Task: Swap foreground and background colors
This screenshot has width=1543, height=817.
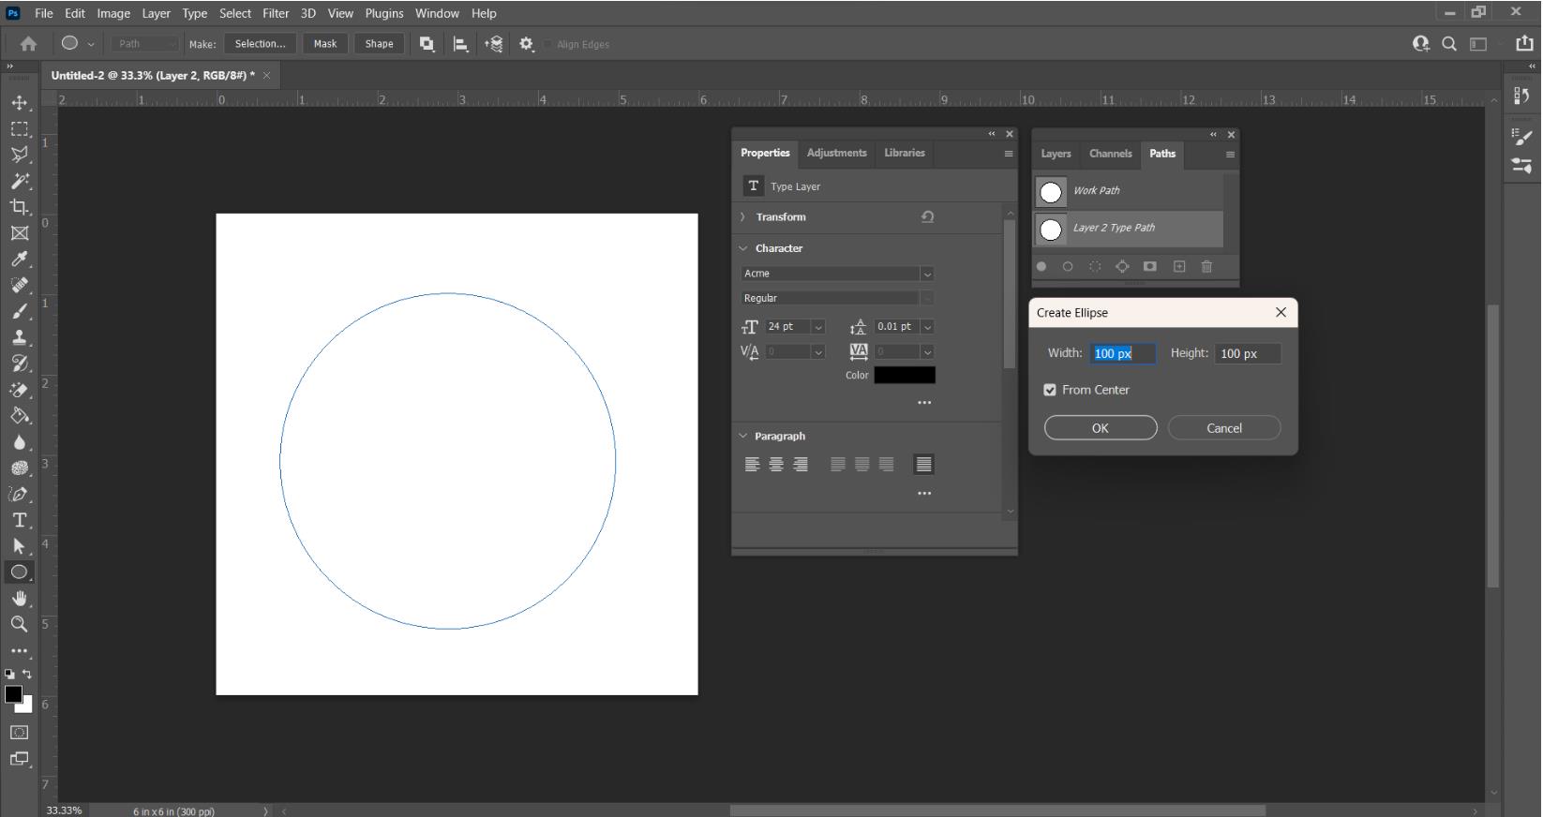Action: pyautogui.click(x=27, y=674)
